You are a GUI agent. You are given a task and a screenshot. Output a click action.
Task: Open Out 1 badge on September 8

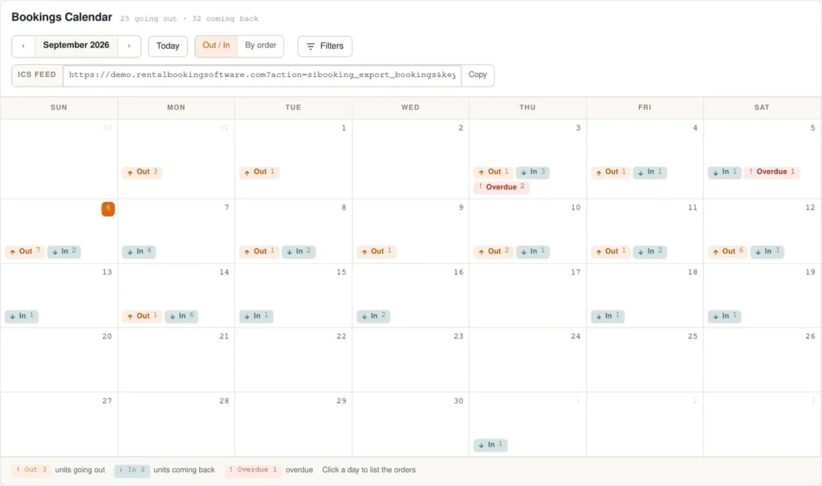[259, 251]
